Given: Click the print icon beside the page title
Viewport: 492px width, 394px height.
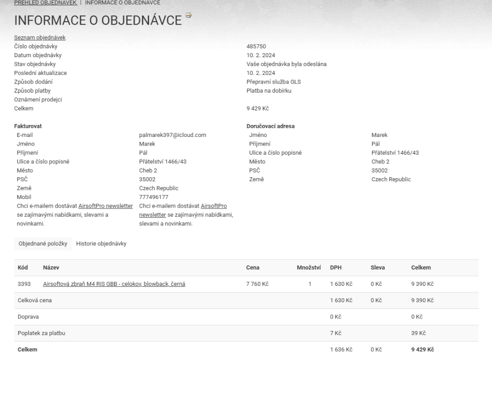Looking at the screenshot, I should 188,15.
